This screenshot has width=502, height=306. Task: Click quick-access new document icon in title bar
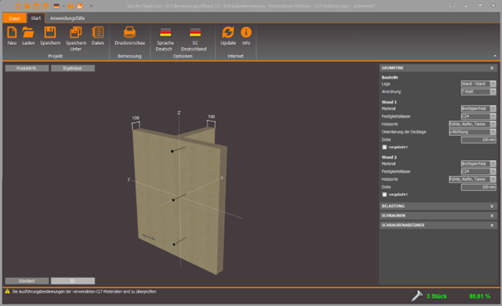pyautogui.click(x=18, y=6)
